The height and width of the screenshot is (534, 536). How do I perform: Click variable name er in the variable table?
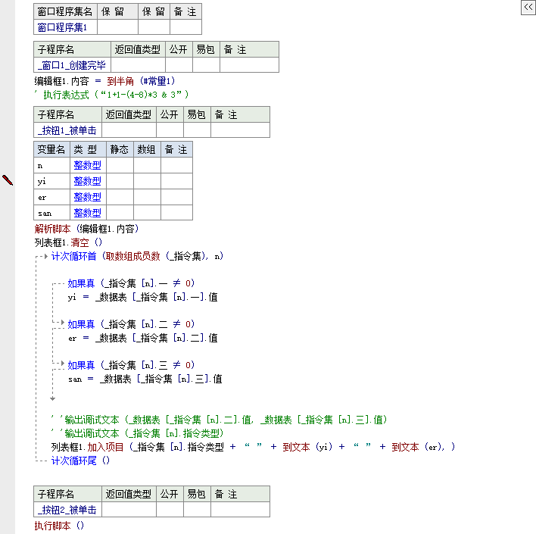(52, 198)
